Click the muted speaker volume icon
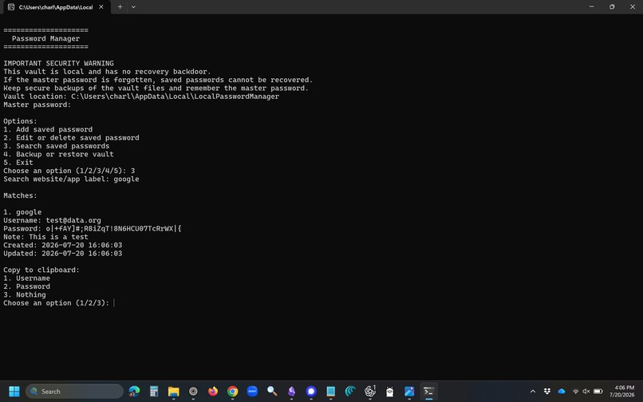The width and height of the screenshot is (643, 402). point(586,392)
